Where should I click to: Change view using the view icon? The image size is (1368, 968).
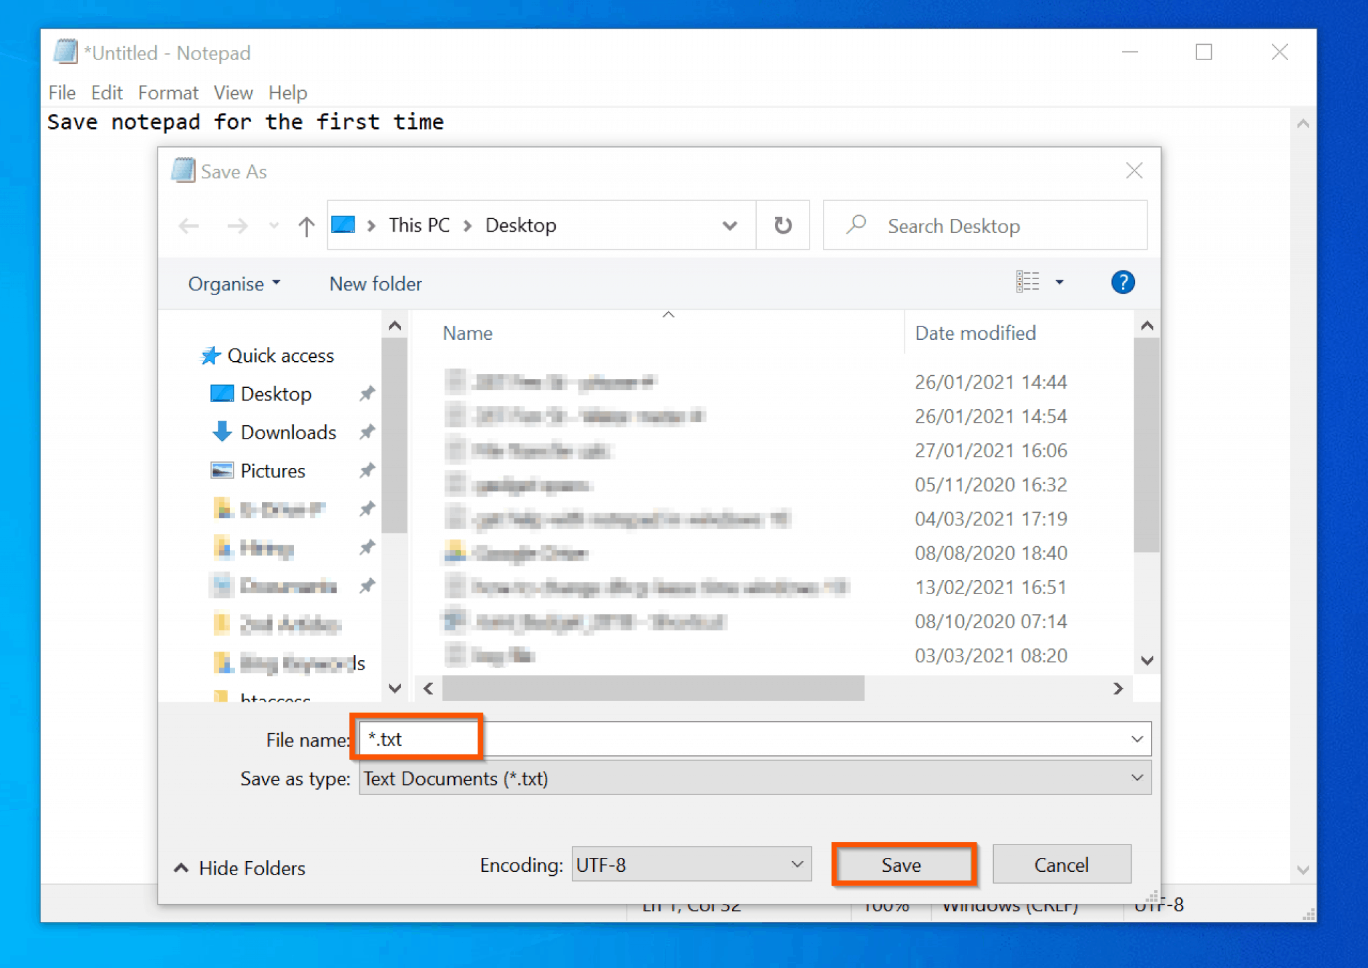point(1027,282)
